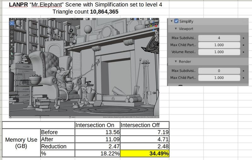Click animate dot beside Render Max Child Particles
252x160 pixels.
(243, 78)
